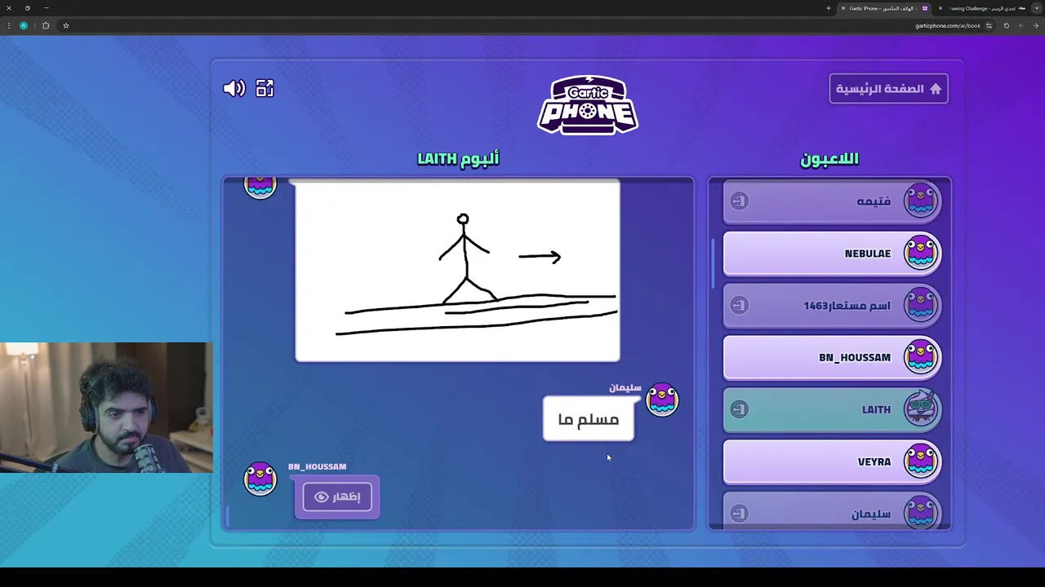Click album icon on سليمان player row
The image size is (1045, 587).
point(739,513)
